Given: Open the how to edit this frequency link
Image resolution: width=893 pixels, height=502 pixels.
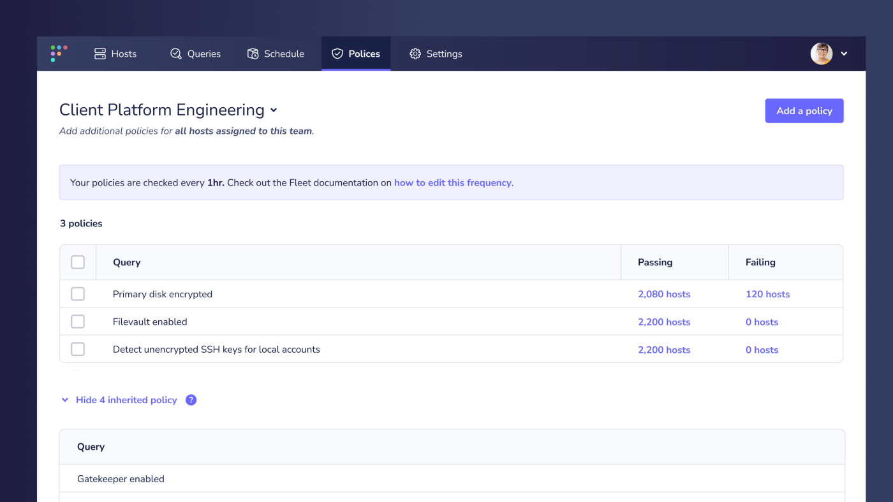Looking at the screenshot, I should pos(453,182).
